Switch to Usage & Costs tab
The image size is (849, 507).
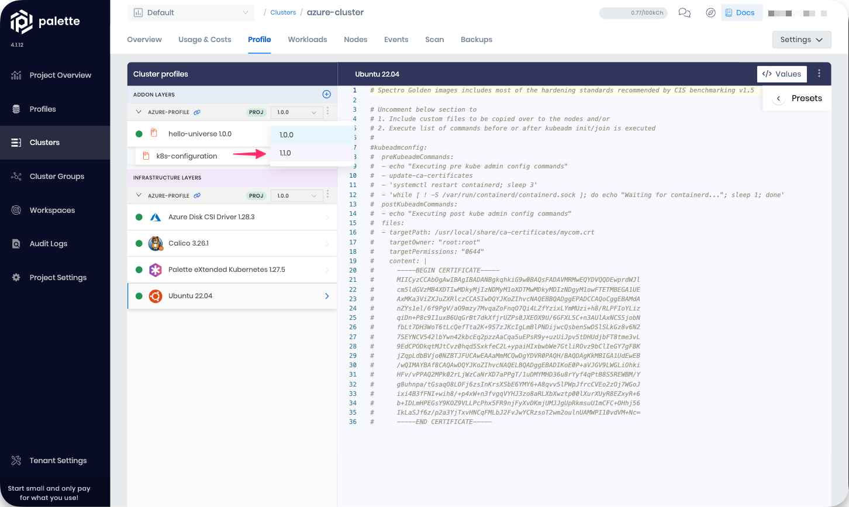pyautogui.click(x=205, y=40)
